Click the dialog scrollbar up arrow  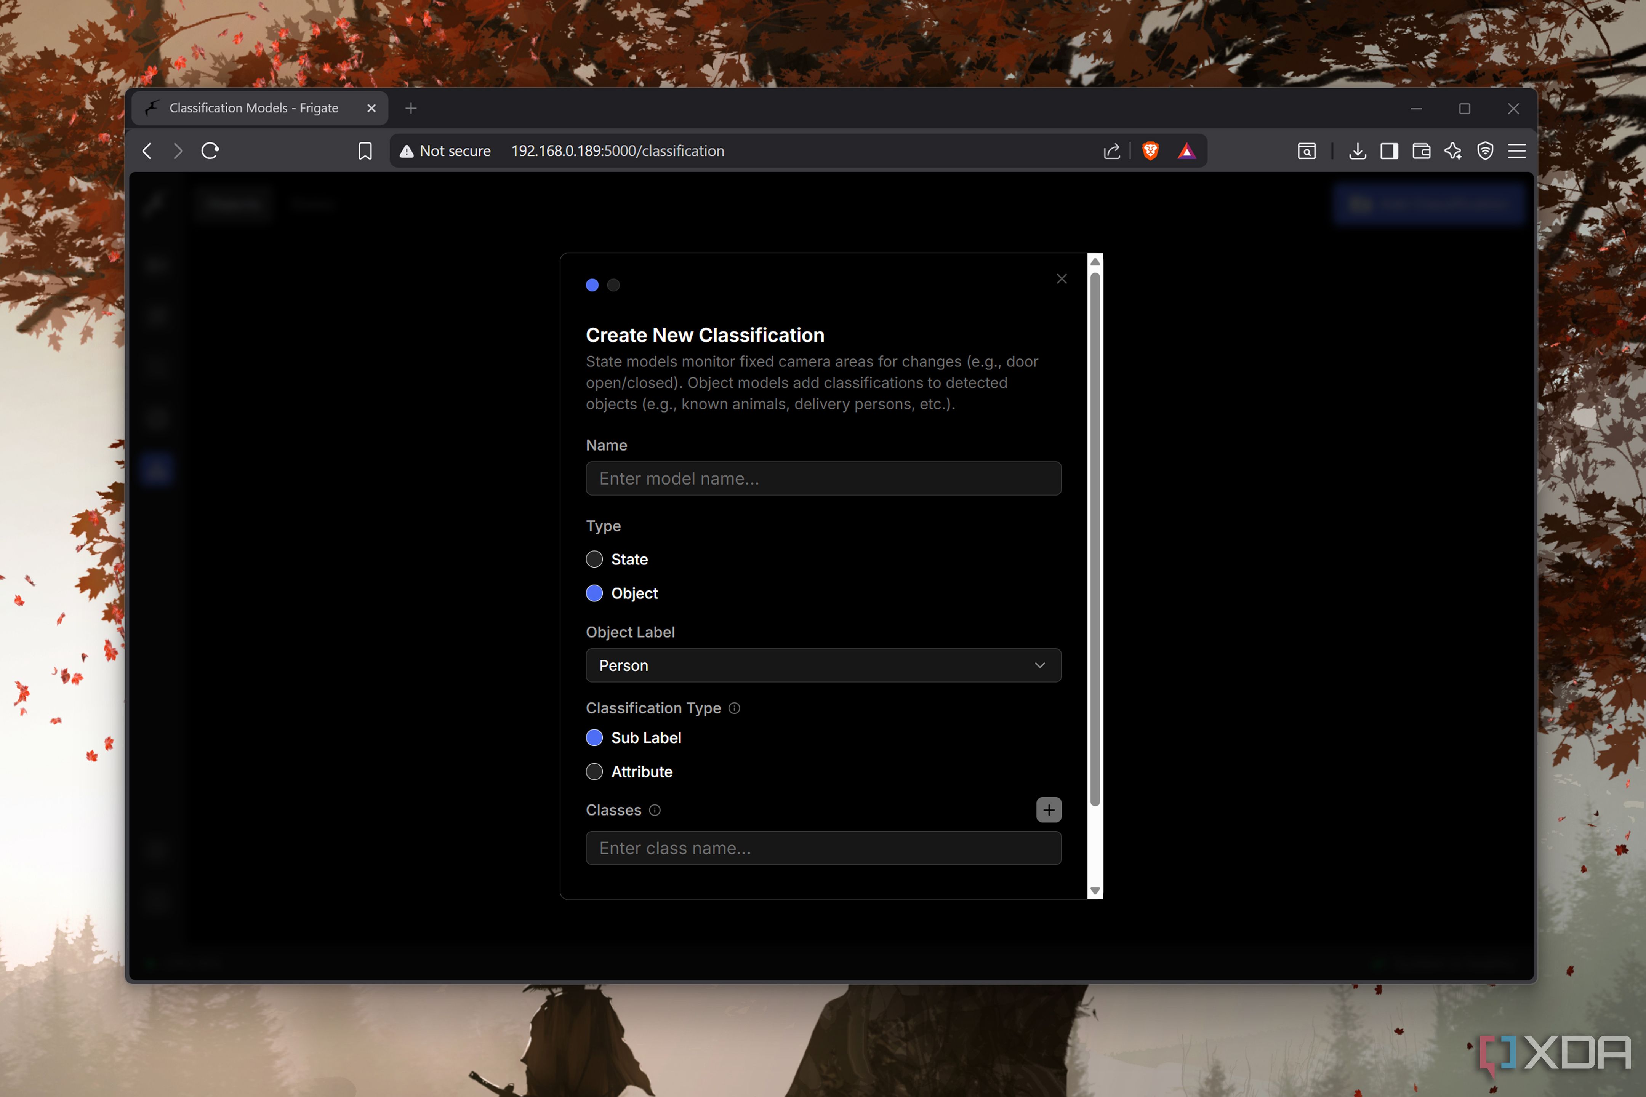[1095, 262]
